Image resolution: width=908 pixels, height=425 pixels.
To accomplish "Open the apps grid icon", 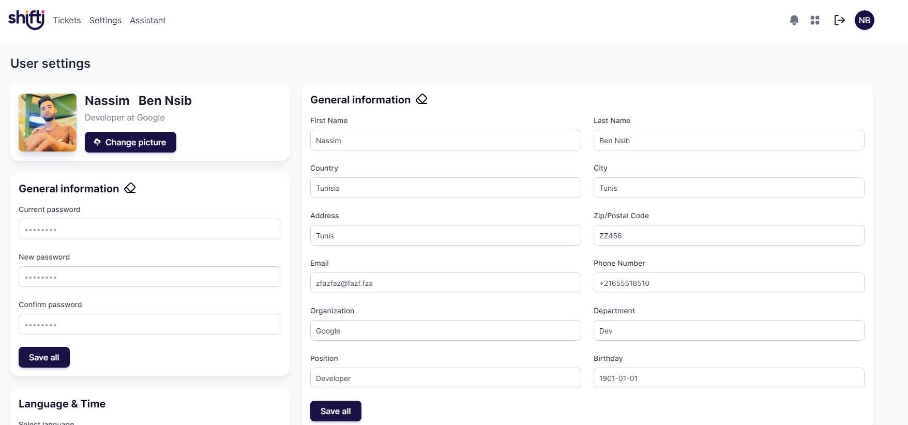I will coord(815,20).
